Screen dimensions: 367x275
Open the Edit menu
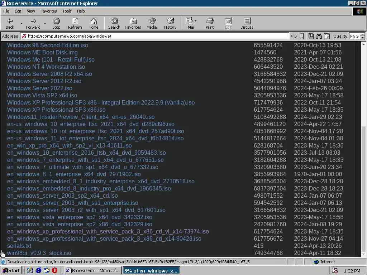[x=18, y=11]
